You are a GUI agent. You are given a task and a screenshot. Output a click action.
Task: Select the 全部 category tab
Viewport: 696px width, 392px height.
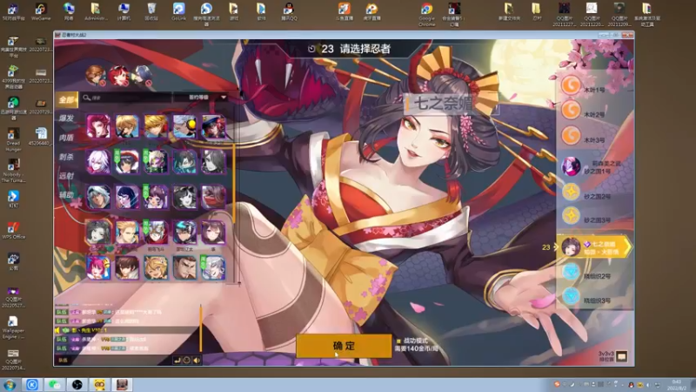tap(67, 99)
